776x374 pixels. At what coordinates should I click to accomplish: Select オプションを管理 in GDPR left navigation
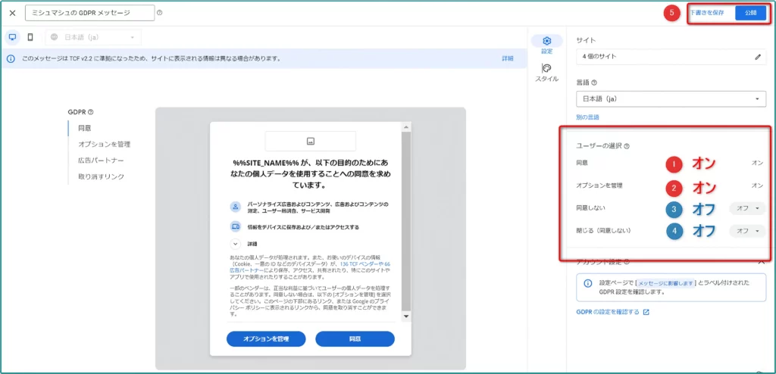(104, 144)
